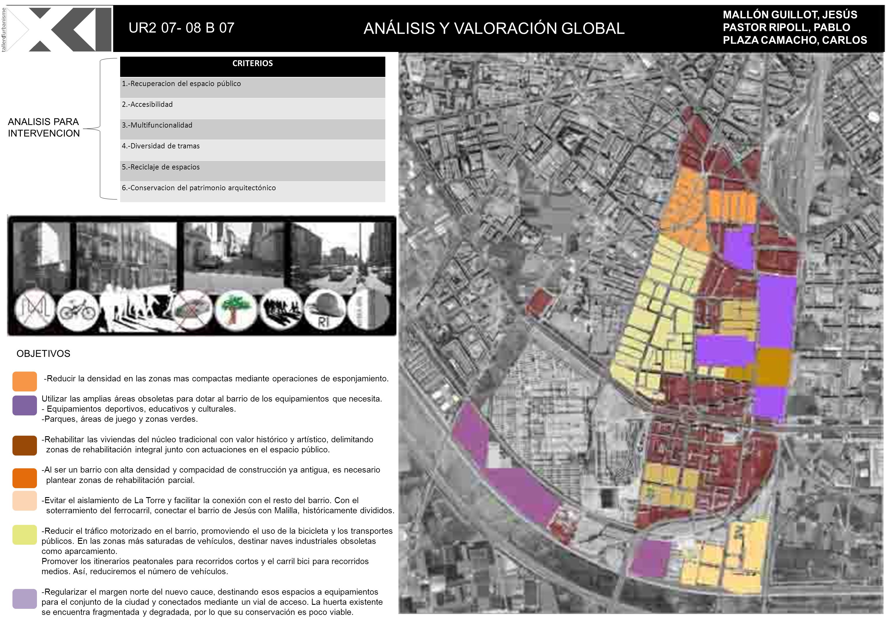Viewport: 887px width, 627px height.
Task: Select row '2.-Accesibilidad'
Action: [253, 109]
